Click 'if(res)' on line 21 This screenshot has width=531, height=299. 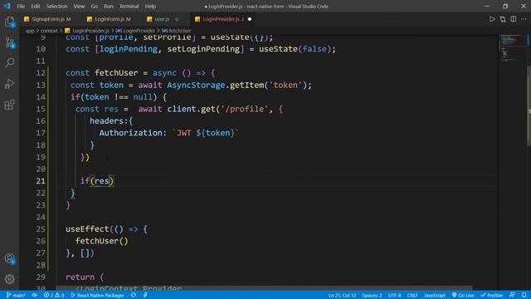coord(97,181)
